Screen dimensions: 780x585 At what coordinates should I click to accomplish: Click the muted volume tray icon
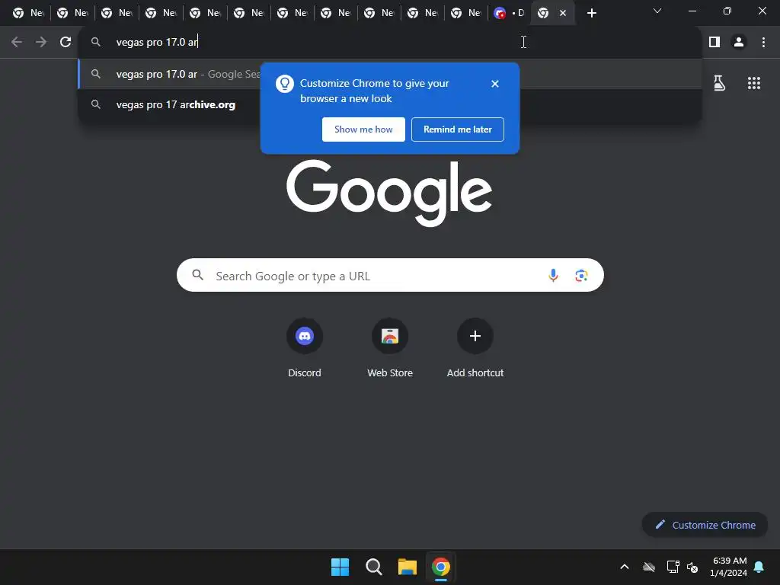(x=692, y=567)
